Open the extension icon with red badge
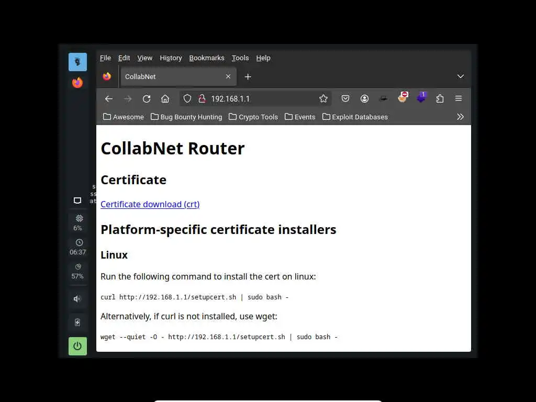This screenshot has height=402, width=536. click(403, 97)
